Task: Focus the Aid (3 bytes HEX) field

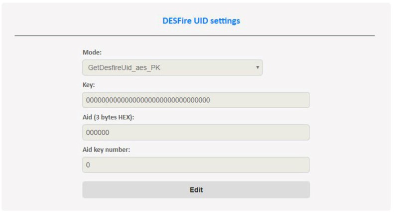Action: tap(196, 132)
